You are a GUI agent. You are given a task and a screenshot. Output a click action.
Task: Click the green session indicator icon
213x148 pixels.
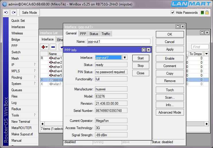click(202, 13)
